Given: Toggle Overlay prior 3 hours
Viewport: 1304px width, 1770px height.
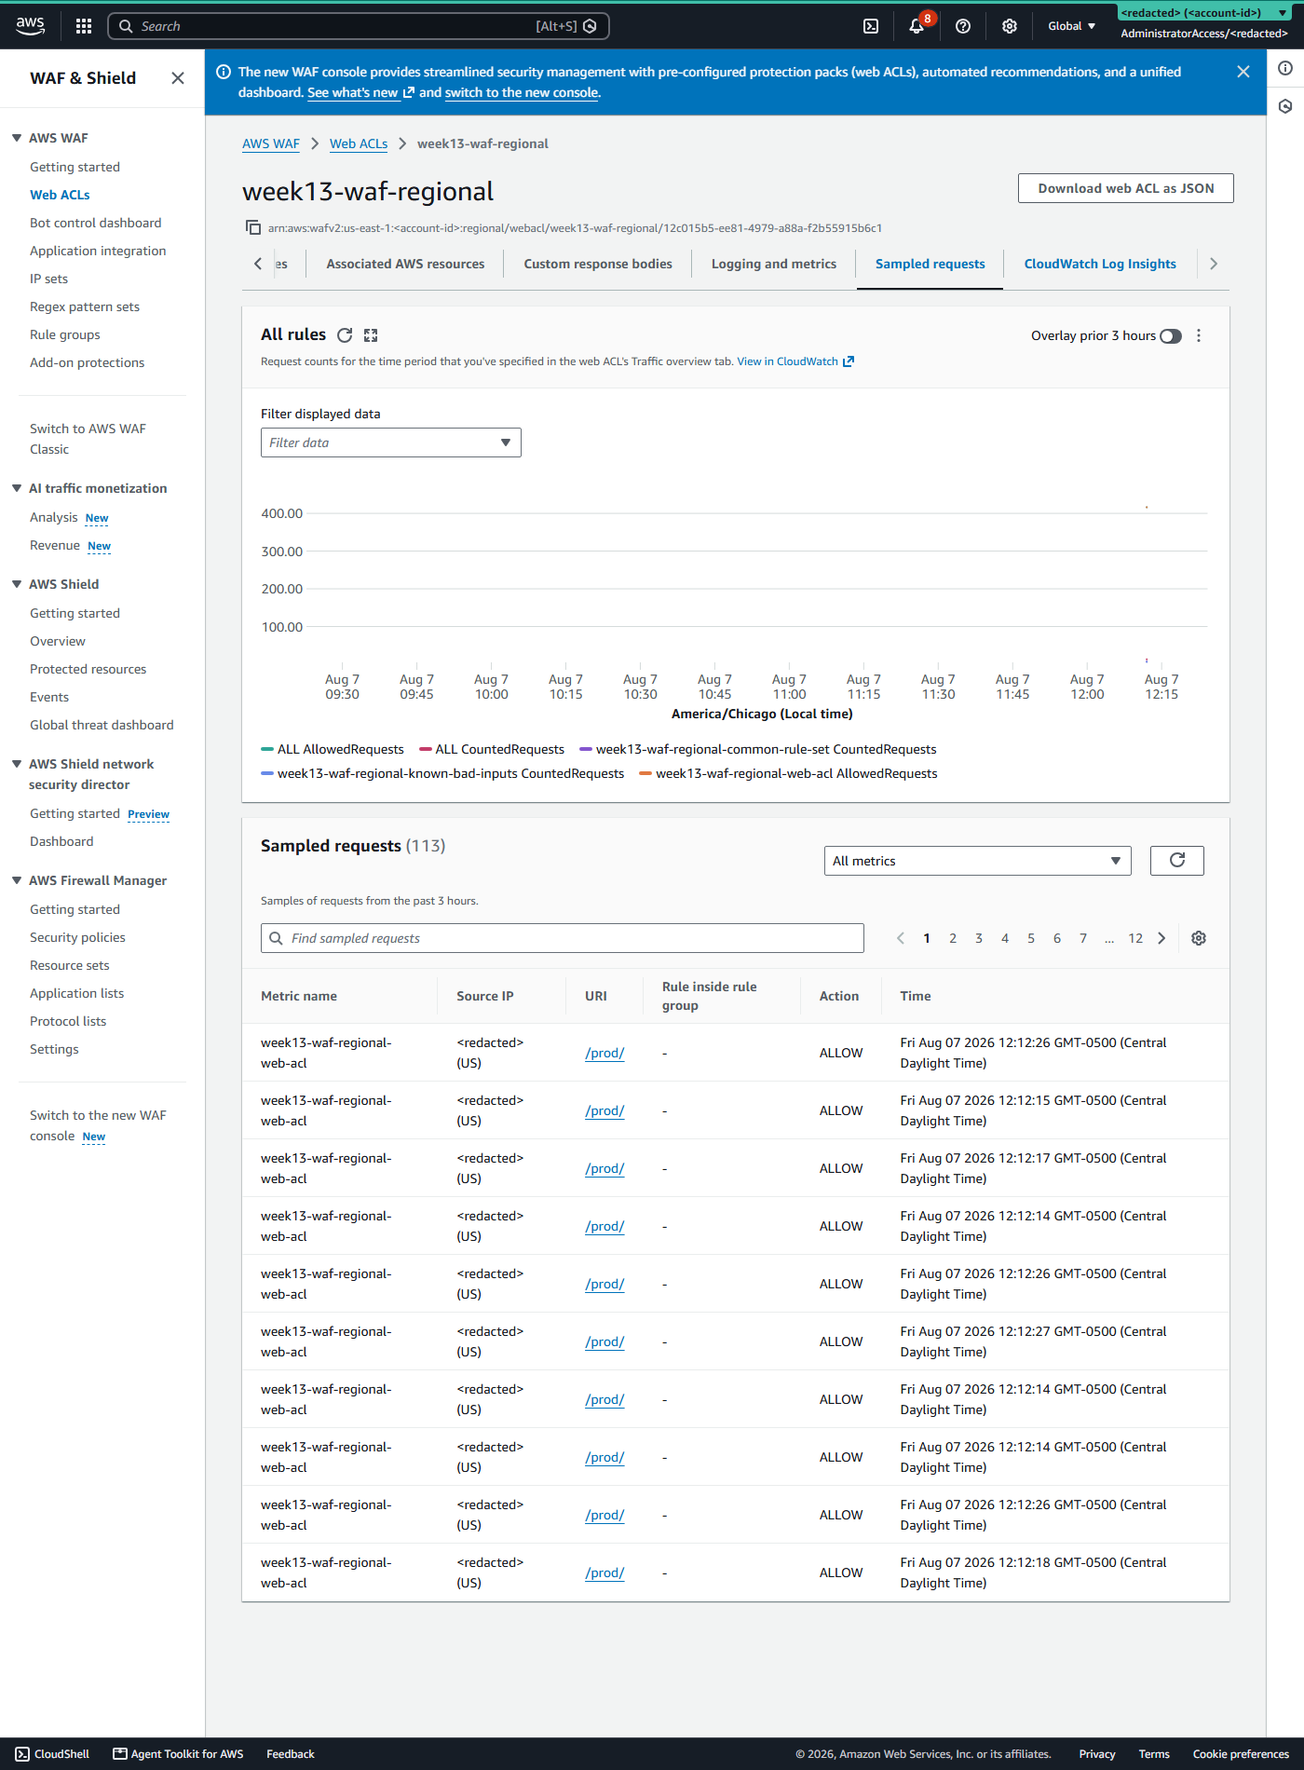Looking at the screenshot, I should [1171, 336].
